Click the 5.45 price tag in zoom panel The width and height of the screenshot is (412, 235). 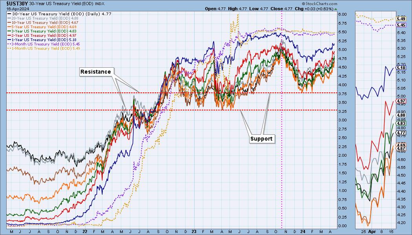[401, 25]
